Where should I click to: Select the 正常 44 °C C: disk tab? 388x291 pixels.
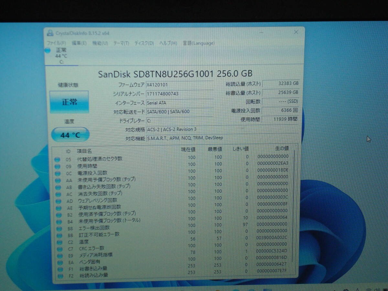click(x=61, y=56)
